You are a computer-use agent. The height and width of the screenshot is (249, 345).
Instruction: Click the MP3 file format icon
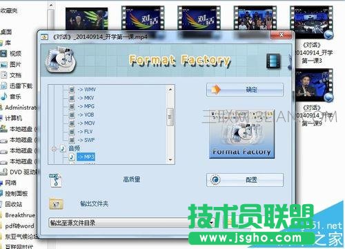55,180
